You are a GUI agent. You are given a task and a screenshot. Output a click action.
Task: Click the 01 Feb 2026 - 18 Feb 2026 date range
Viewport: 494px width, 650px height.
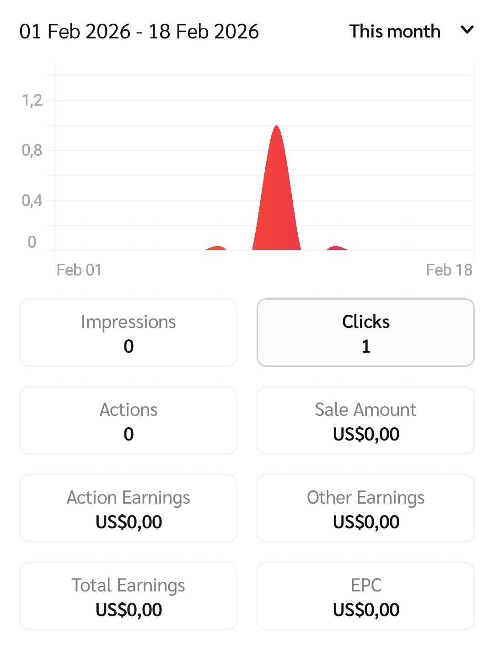pos(139,32)
